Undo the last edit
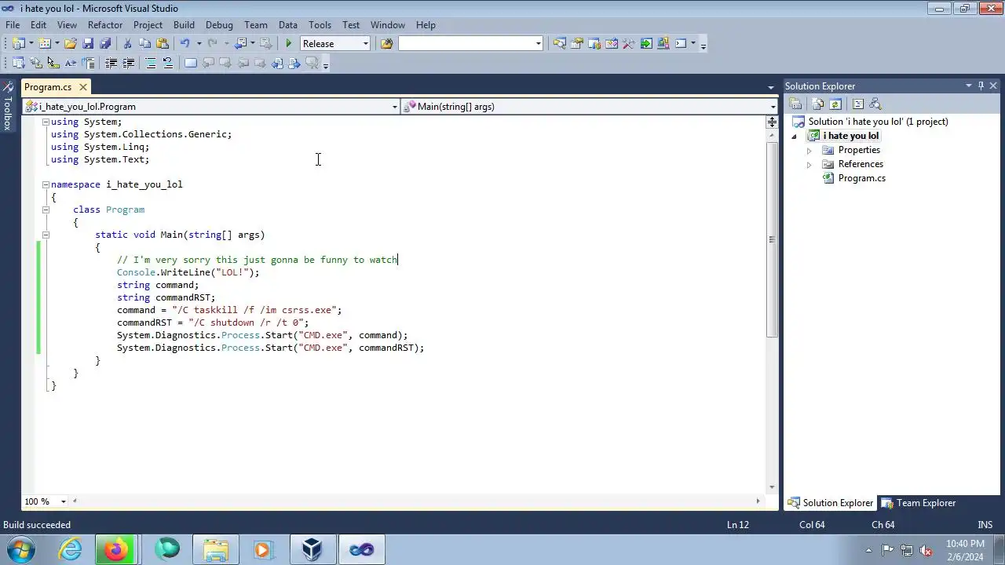The width and height of the screenshot is (1005, 565). [x=185, y=44]
